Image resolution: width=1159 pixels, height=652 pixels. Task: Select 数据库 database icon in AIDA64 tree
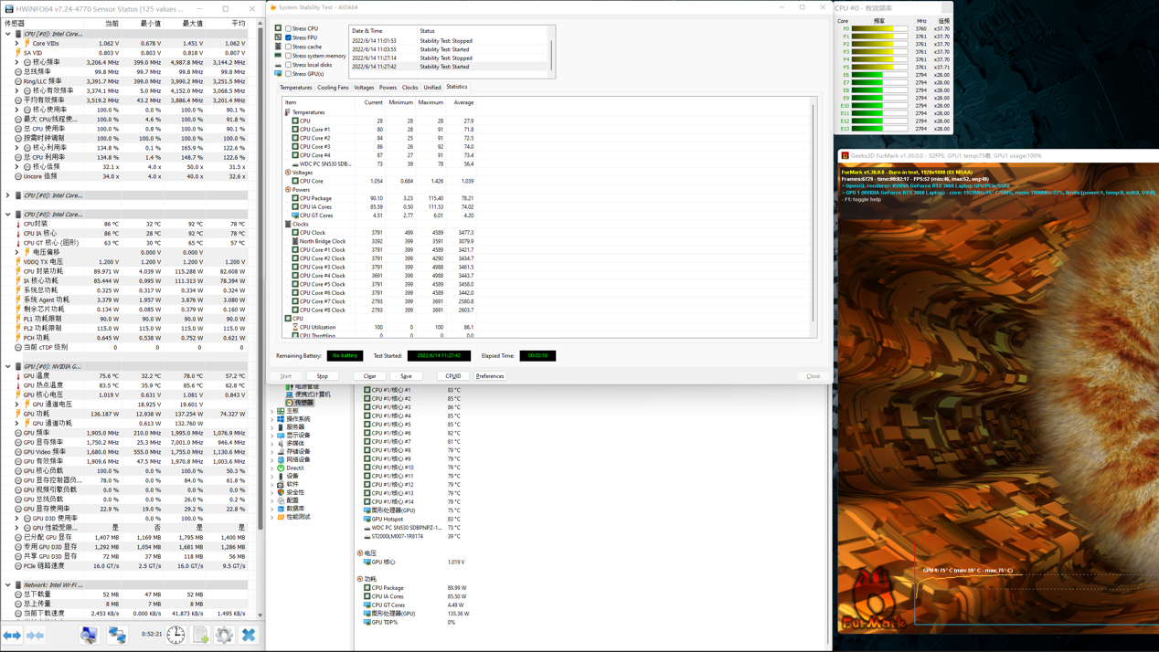pyautogui.click(x=281, y=509)
